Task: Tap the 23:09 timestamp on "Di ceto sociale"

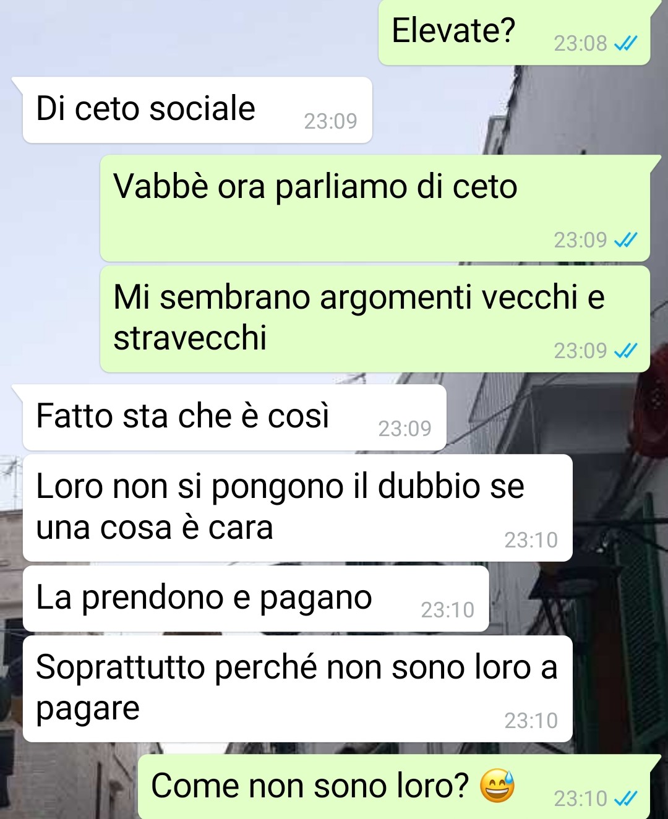Action: tap(330, 121)
